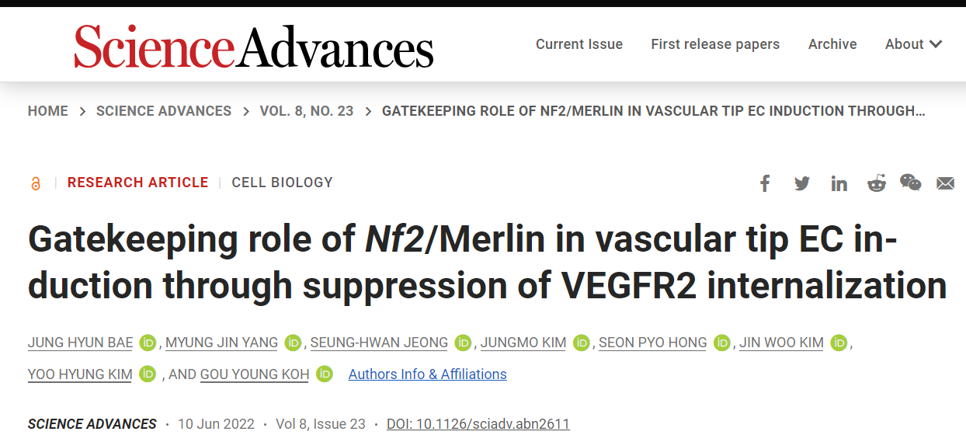Share article on Reddit
This screenshot has width=966, height=435.
(877, 183)
